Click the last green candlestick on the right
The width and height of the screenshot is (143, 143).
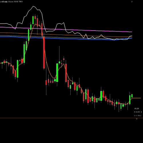click(132, 96)
